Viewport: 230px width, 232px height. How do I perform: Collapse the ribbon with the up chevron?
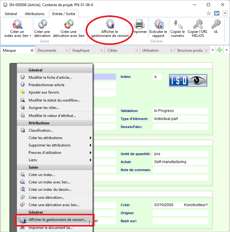click(225, 13)
